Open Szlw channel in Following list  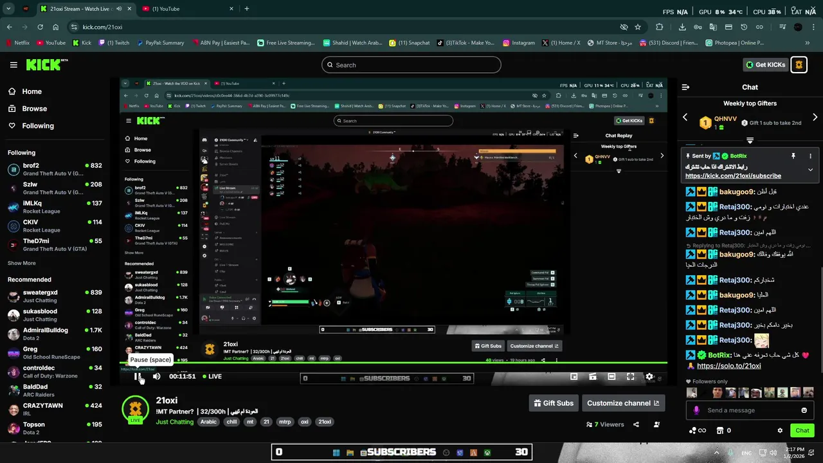pyautogui.click(x=55, y=188)
